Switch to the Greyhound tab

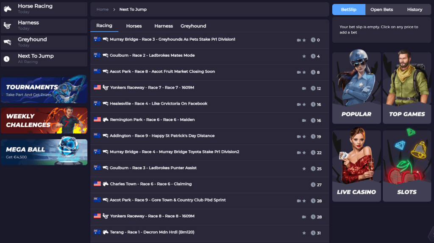[x=193, y=26]
